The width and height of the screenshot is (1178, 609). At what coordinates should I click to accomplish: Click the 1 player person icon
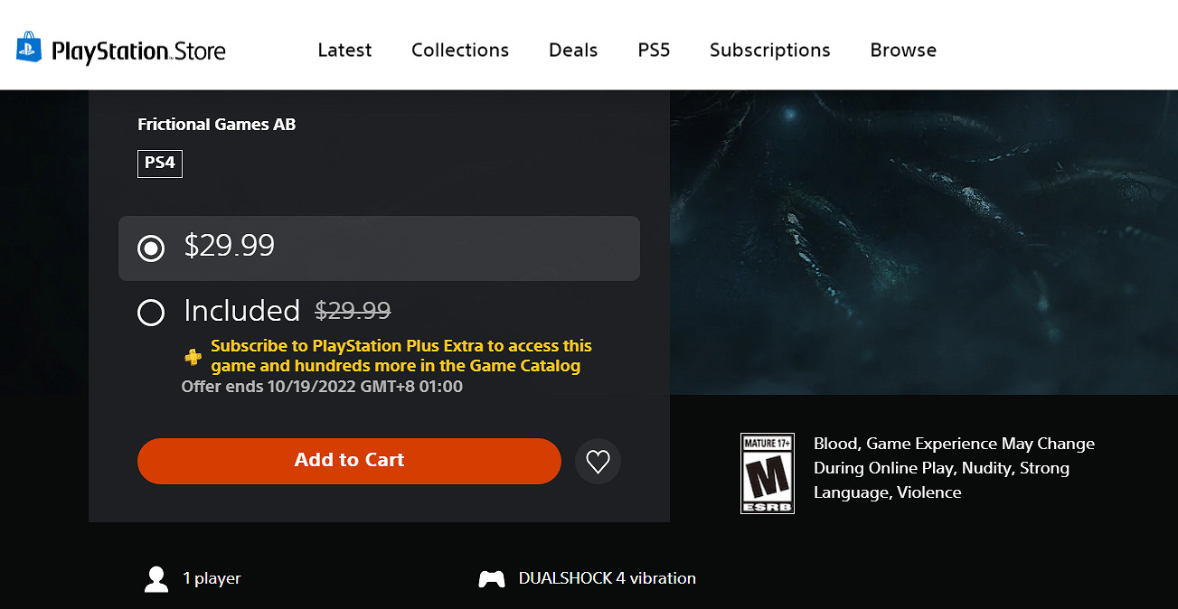click(156, 579)
